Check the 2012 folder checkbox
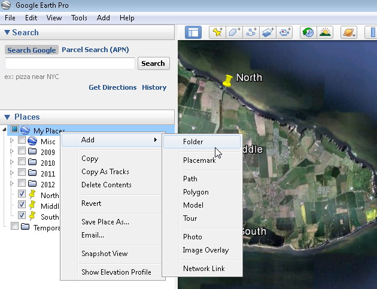This screenshot has width=377, height=289. pyautogui.click(x=22, y=183)
